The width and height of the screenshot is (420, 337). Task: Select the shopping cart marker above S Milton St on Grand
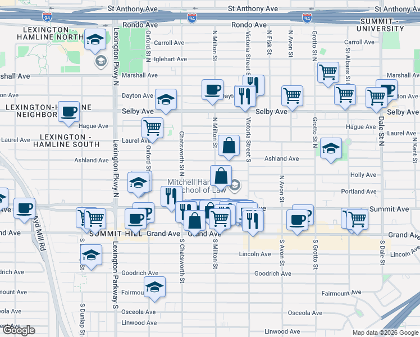pyautogui.click(x=220, y=221)
